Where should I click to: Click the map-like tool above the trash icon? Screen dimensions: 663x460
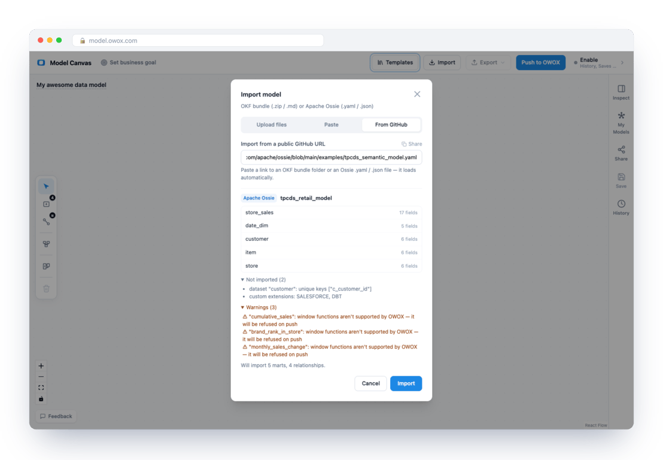[46, 266]
